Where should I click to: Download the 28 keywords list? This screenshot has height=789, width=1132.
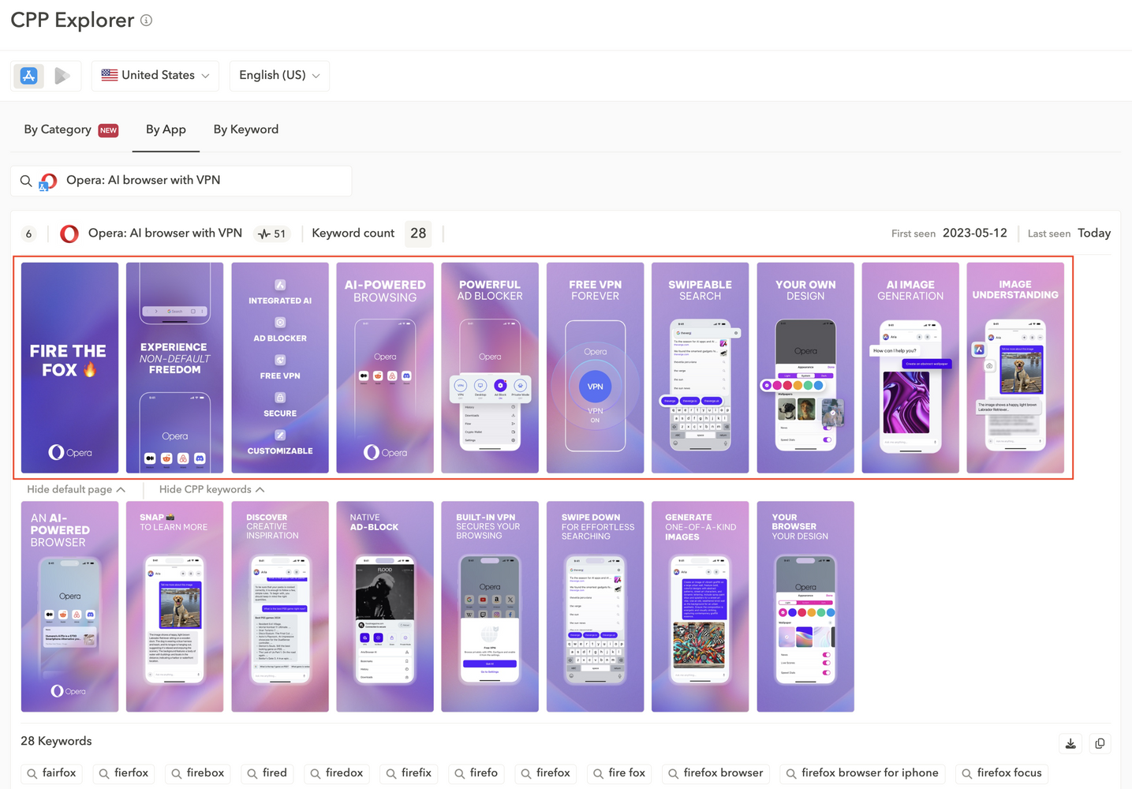click(1070, 743)
